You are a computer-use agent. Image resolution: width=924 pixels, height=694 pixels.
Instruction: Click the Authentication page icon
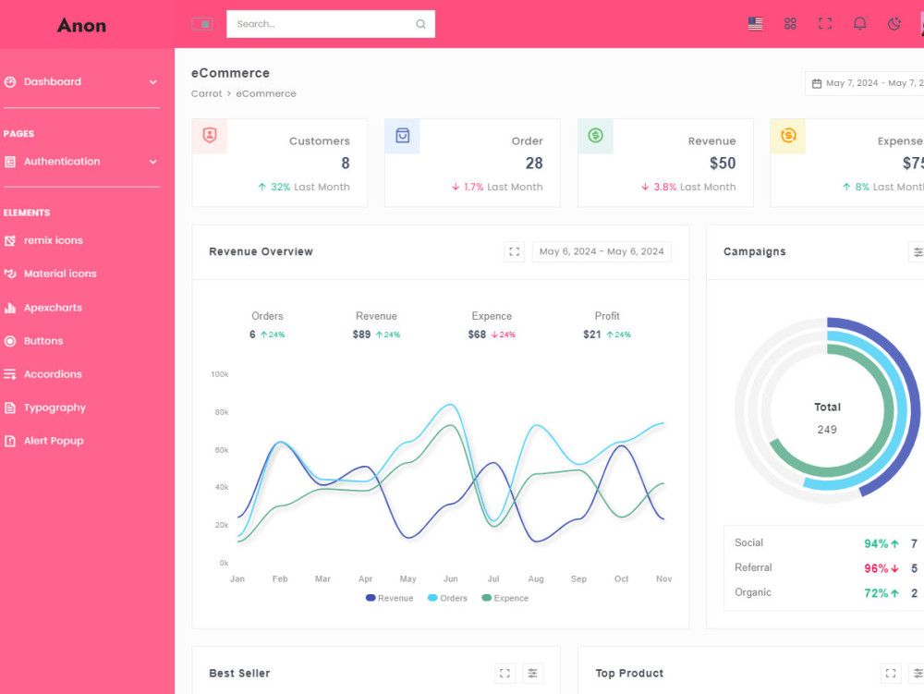[10, 162]
